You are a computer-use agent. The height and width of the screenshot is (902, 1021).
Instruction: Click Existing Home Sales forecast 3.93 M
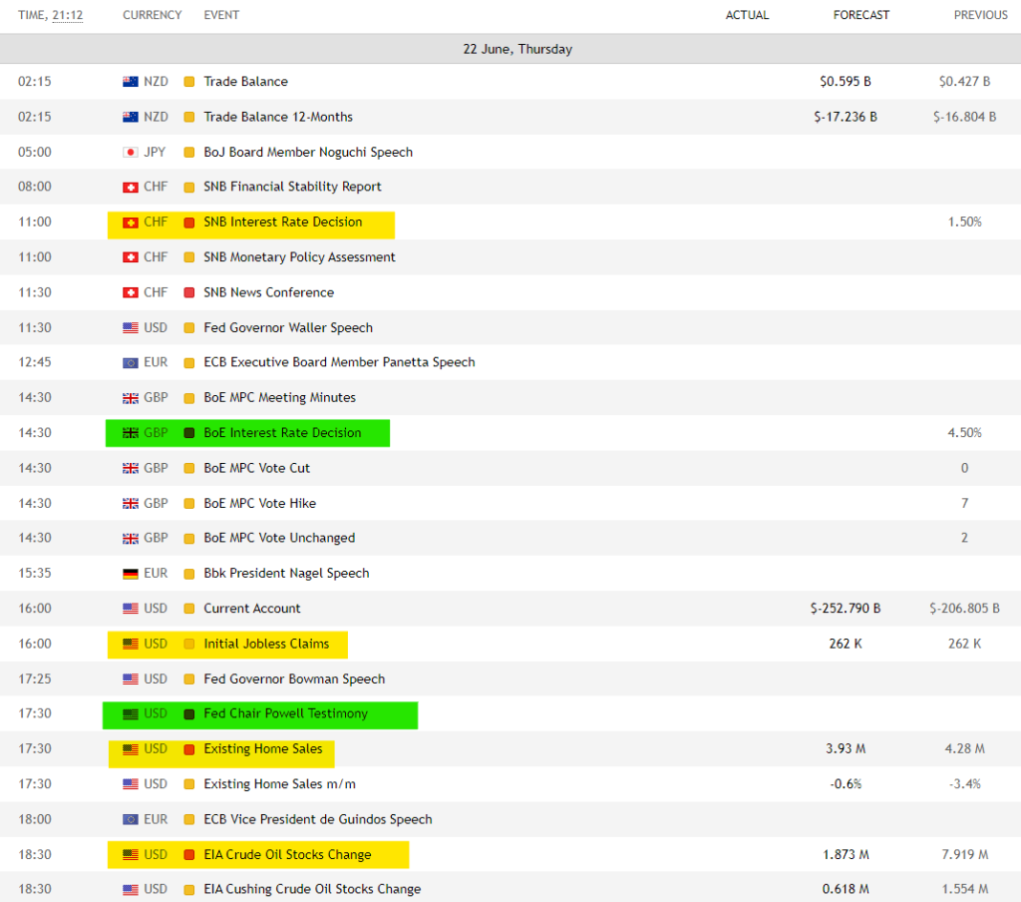[846, 748]
